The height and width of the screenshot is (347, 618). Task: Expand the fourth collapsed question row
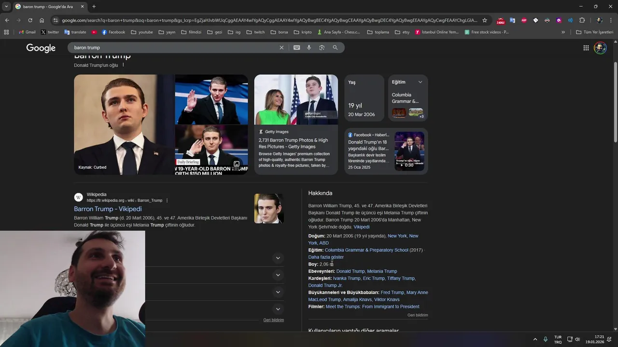(x=278, y=309)
